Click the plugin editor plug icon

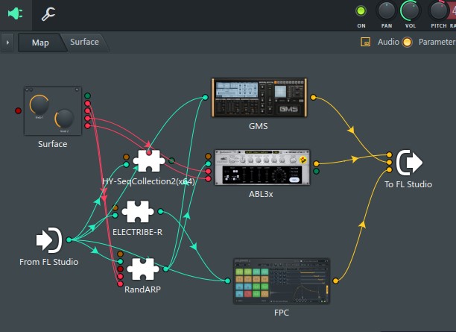pos(15,13)
